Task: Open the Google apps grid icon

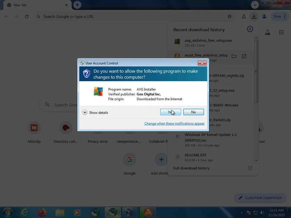Action: [281, 32]
